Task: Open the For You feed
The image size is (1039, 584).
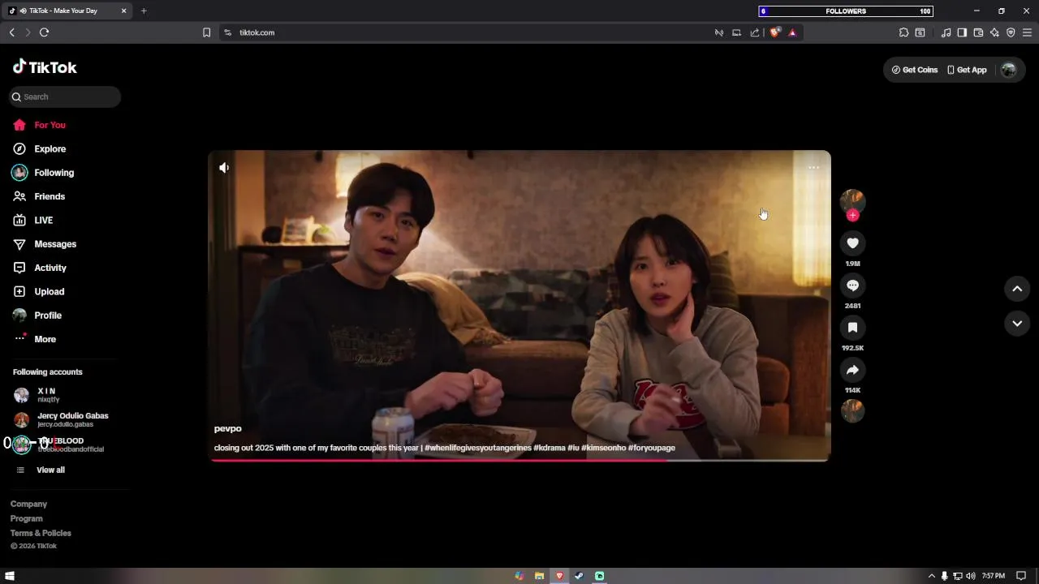Action: [x=39, y=125]
